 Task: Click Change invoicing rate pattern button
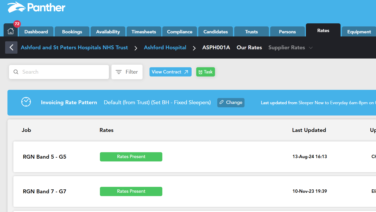point(231,102)
